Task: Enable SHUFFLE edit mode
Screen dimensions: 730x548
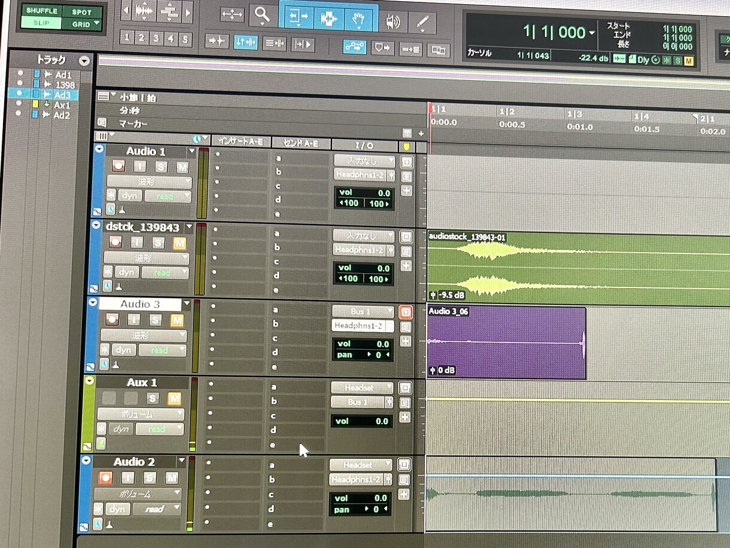Action: (41, 11)
